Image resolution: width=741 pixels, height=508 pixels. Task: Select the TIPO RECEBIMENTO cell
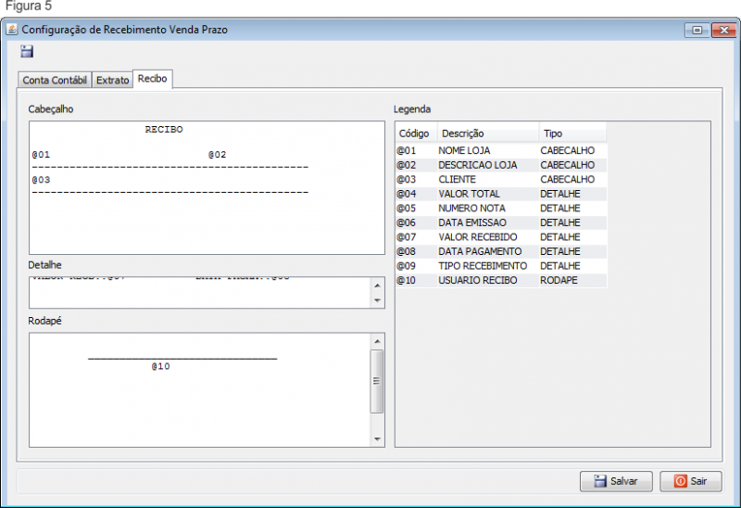pos(488,266)
